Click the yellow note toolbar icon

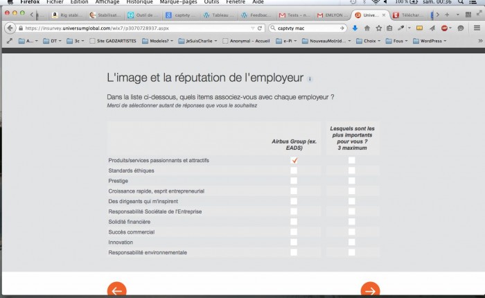coord(419,28)
